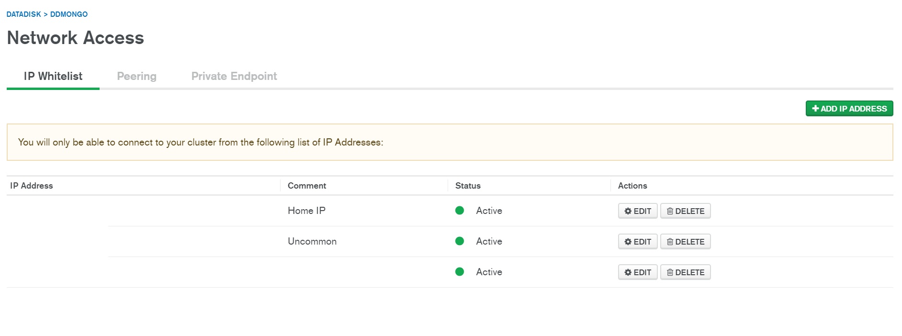
Task: Open the DDMONGO breadcrumb link
Action: pyautogui.click(x=69, y=14)
